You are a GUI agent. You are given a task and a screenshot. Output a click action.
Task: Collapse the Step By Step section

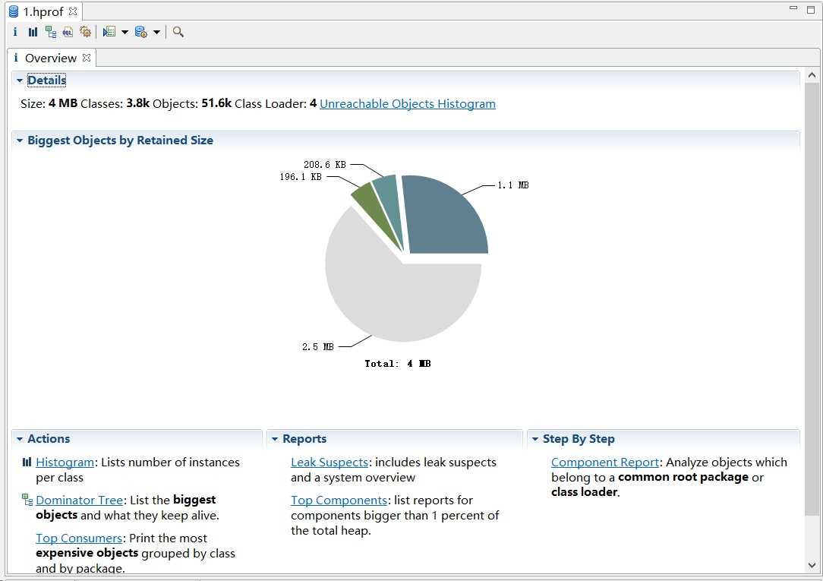(x=534, y=439)
